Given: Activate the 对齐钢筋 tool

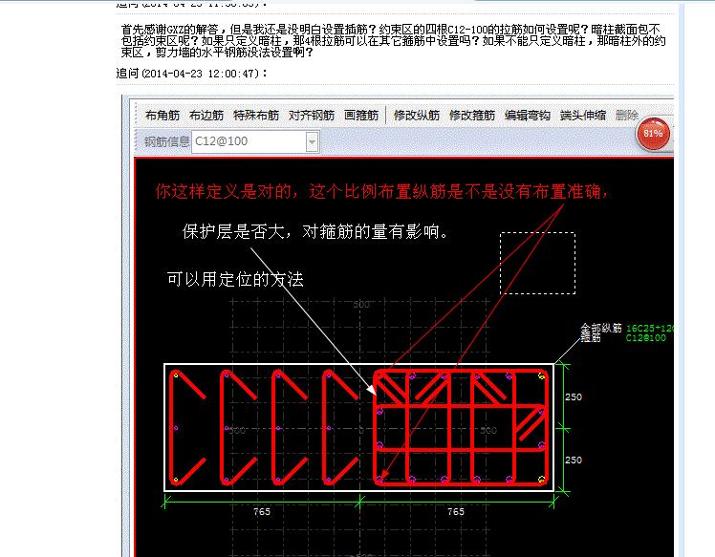Looking at the screenshot, I should (x=312, y=116).
